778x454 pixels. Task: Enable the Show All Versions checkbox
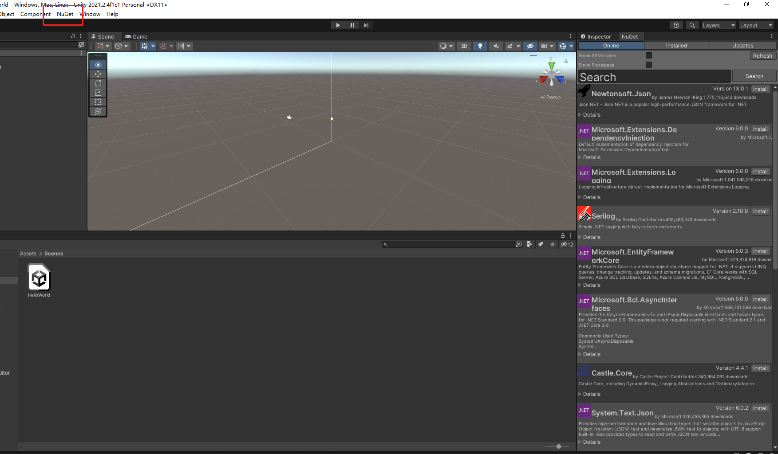tap(649, 55)
